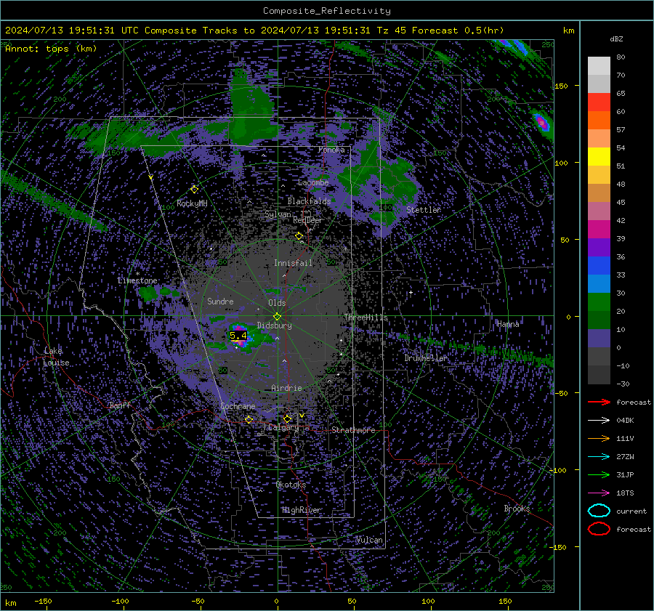
Task: Click the Cochrane city label
Action: point(238,406)
